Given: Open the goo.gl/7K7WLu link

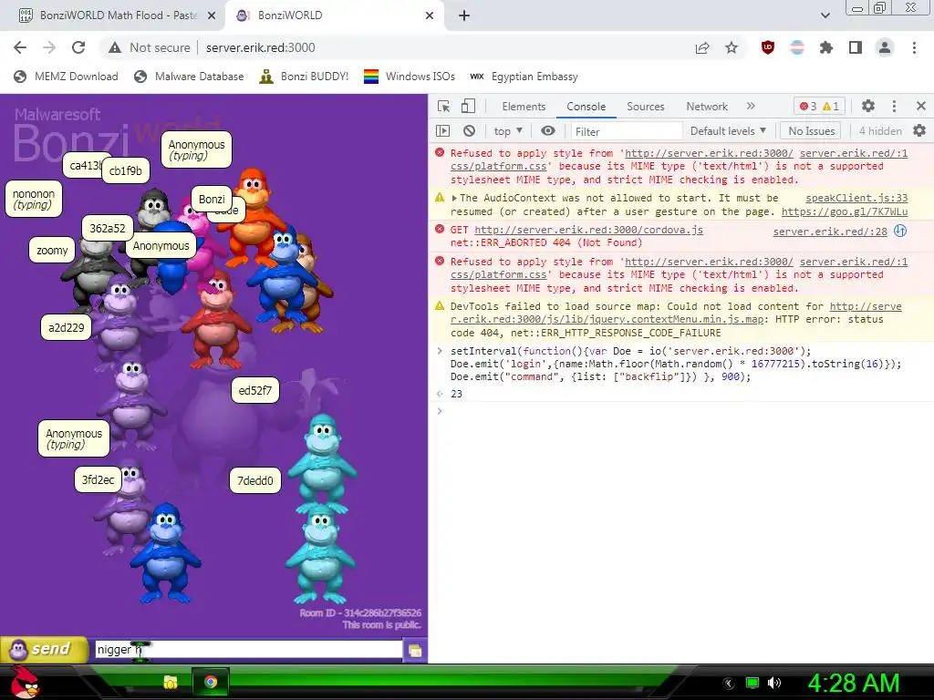Looking at the screenshot, I should point(845,211).
